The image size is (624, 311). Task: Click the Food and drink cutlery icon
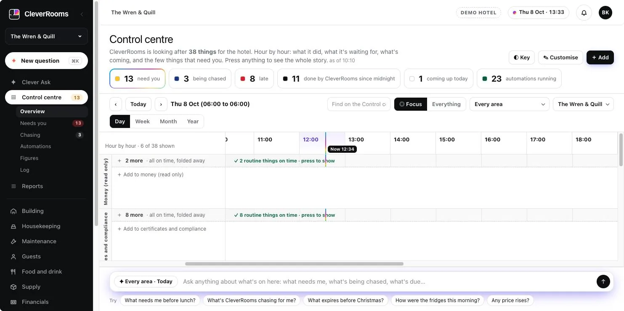pos(13,272)
